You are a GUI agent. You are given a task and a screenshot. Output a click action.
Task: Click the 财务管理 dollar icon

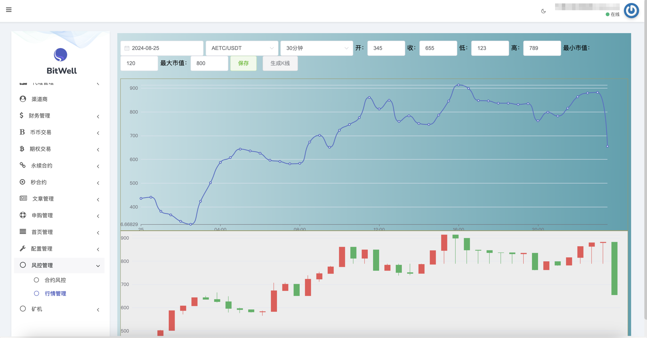pyautogui.click(x=21, y=116)
